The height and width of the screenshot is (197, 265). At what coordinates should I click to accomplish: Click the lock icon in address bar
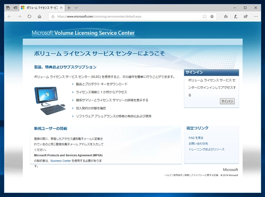click(x=53, y=16)
